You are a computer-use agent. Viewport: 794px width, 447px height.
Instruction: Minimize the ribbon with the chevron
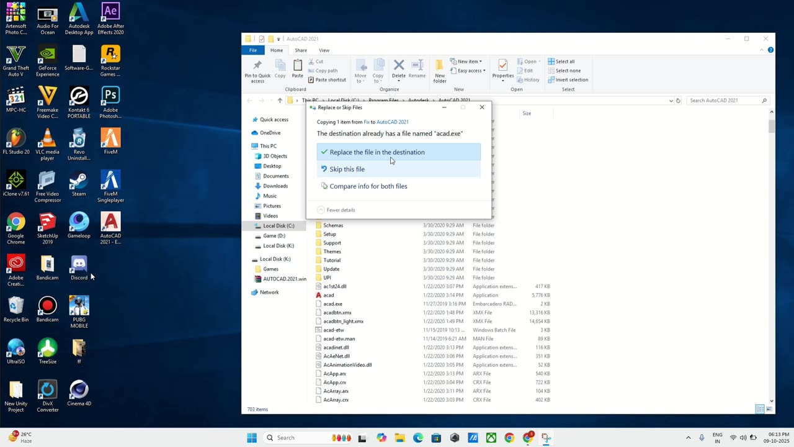(761, 50)
